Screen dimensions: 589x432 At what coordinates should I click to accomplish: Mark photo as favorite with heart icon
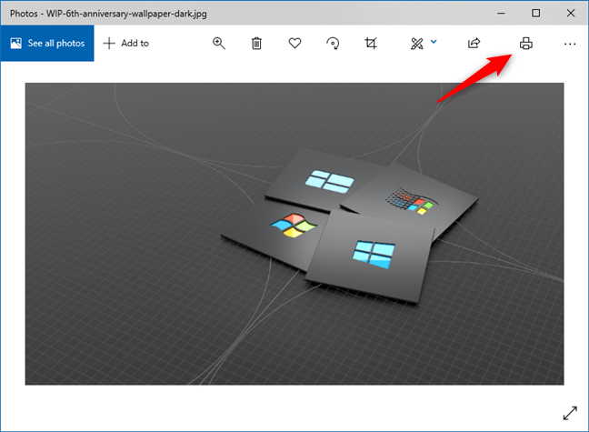pos(295,43)
